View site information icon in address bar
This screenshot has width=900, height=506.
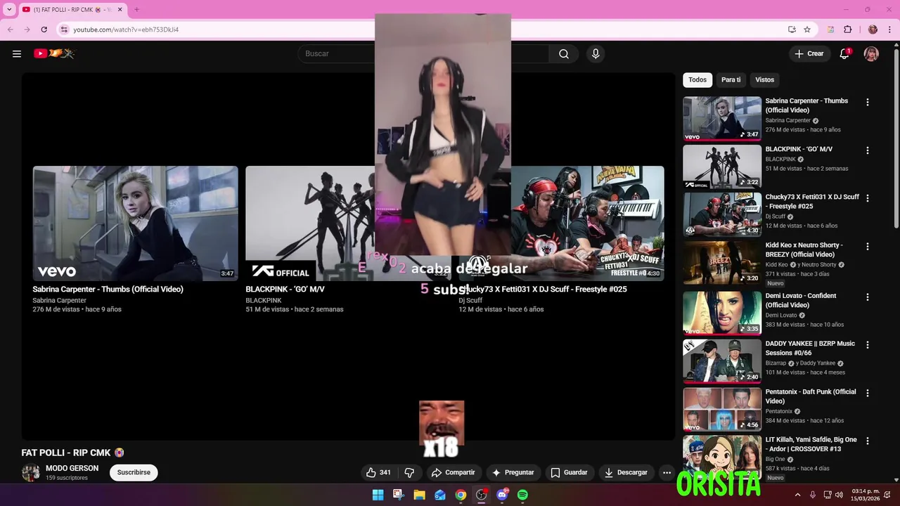pyautogui.click(x=64, y=30)
